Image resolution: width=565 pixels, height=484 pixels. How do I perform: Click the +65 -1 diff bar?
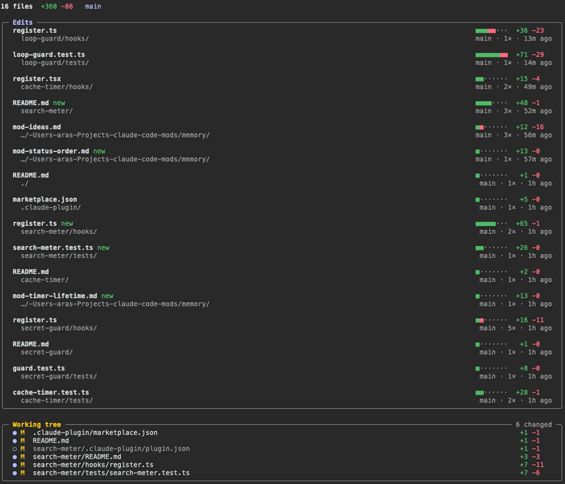point(492,224)
